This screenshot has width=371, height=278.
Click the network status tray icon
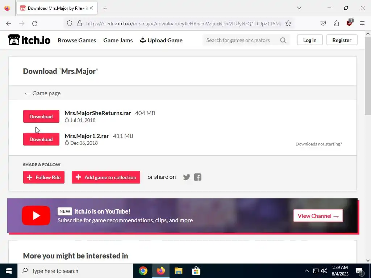[316, 271]
